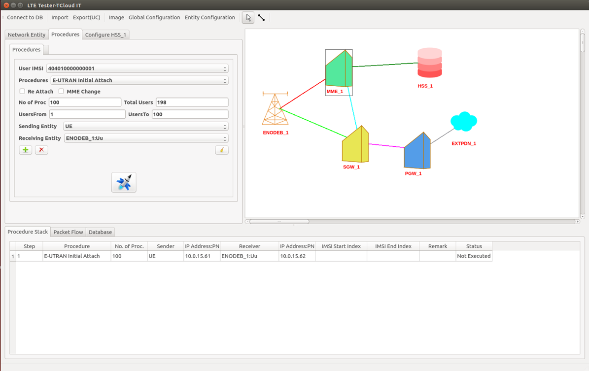This screenshot has height=371, width=589.
Task: Click the broom clear icon
Action: tap(222, 150)
